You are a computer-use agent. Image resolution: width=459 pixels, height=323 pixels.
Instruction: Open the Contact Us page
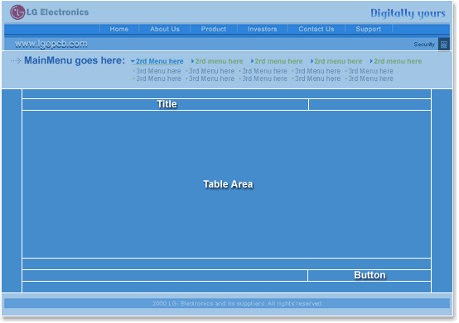tap(316, 29)
